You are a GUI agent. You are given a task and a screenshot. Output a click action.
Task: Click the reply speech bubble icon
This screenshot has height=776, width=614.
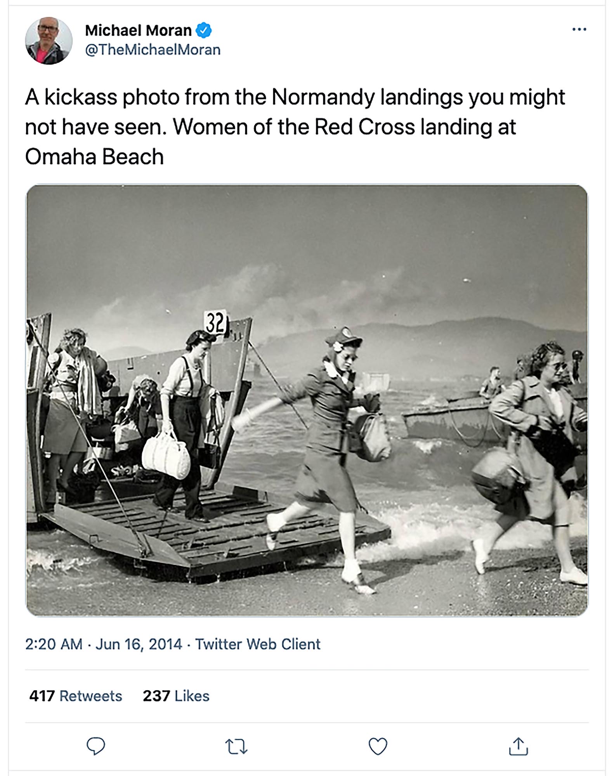(x=95, y=746)
